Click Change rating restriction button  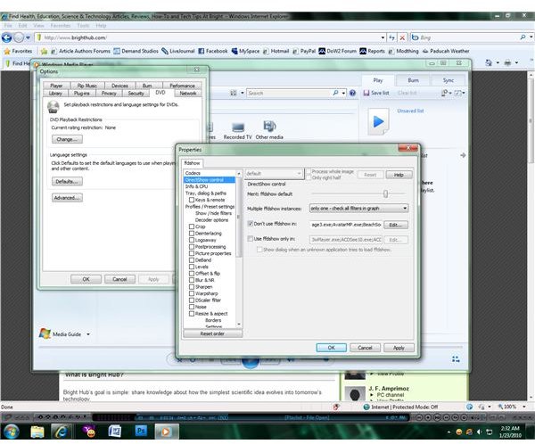coord(67,139)
